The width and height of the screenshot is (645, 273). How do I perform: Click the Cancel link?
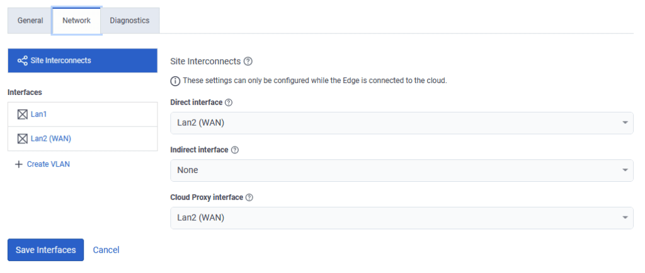tap(106, 250)
